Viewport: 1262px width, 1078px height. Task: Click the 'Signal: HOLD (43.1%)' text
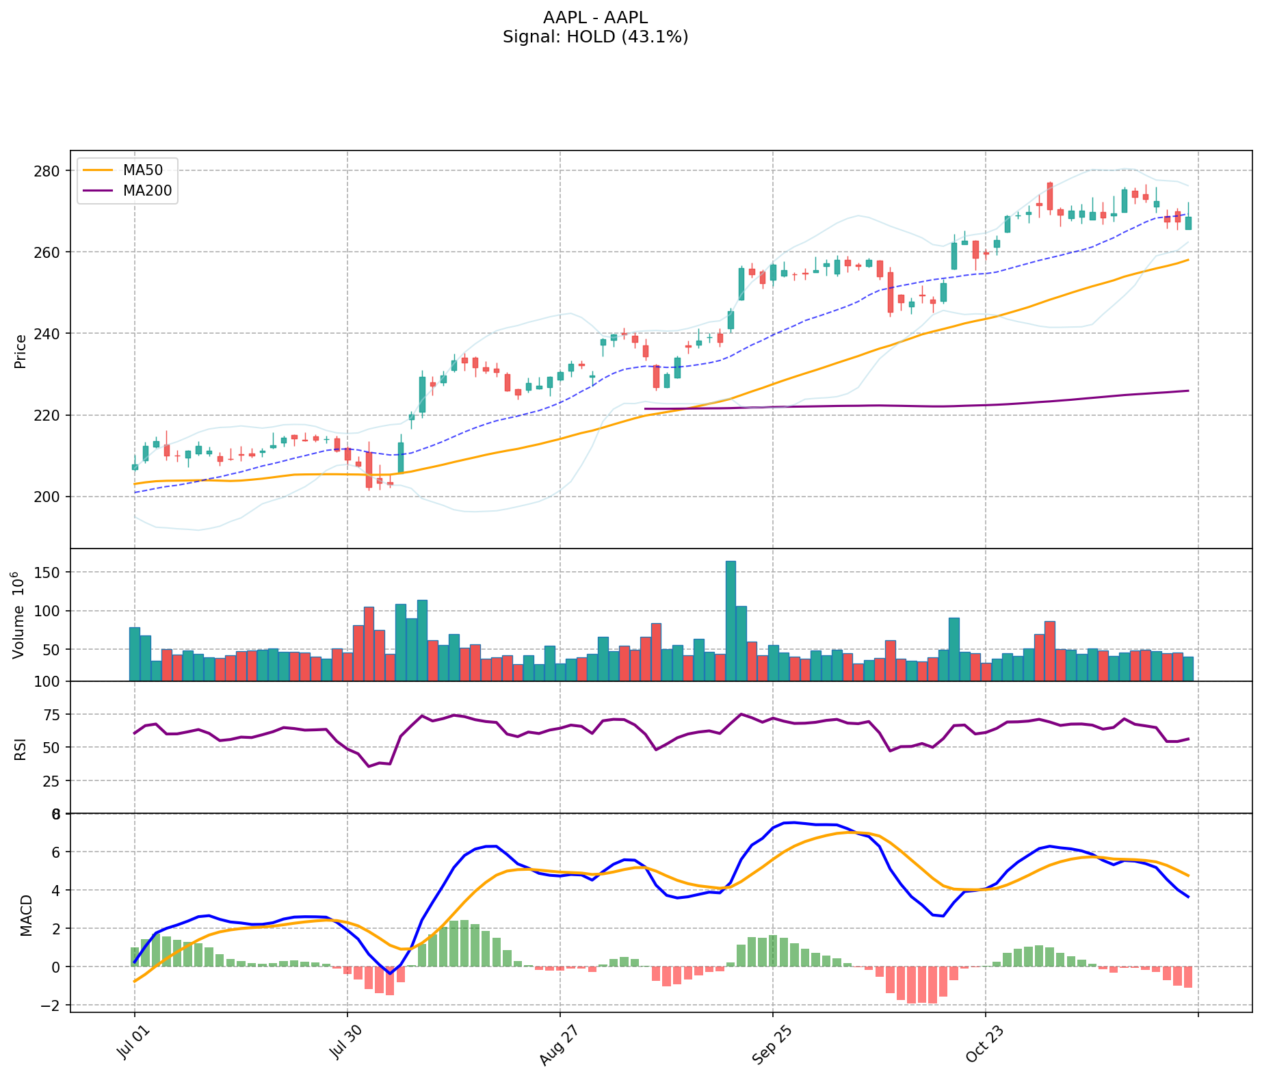click(595, 37)
